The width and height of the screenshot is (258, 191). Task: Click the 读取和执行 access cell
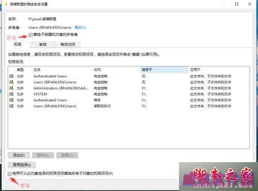(x=102, y=106)
